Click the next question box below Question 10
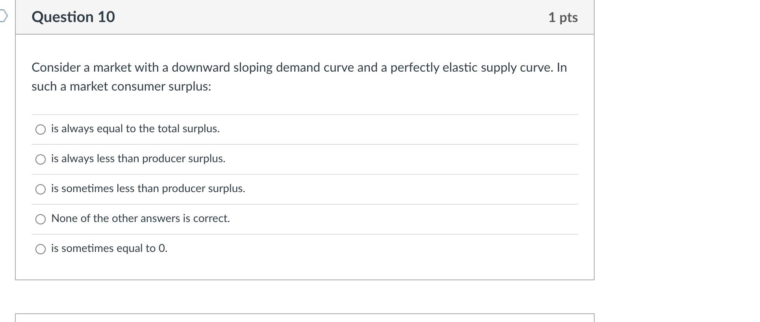 304,318
